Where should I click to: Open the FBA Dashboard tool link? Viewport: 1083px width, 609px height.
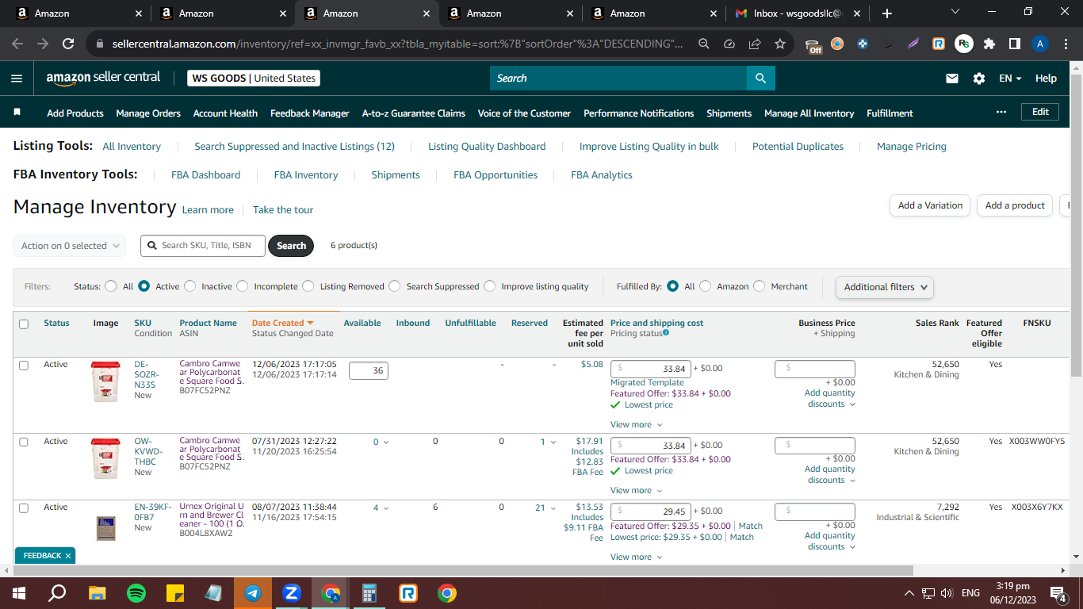206,175
